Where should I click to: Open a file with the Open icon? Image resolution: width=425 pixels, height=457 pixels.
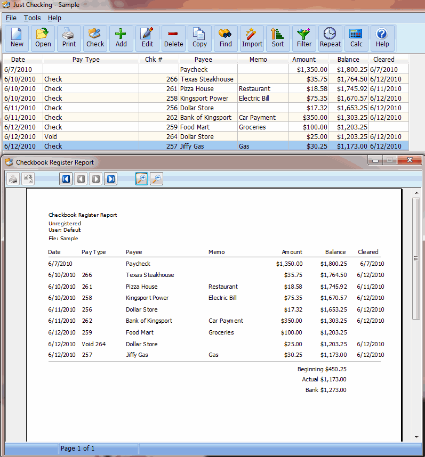[43, 38]
